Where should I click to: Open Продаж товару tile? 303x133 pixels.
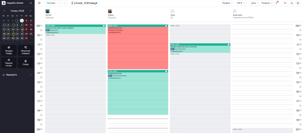[x=9, y=51]
